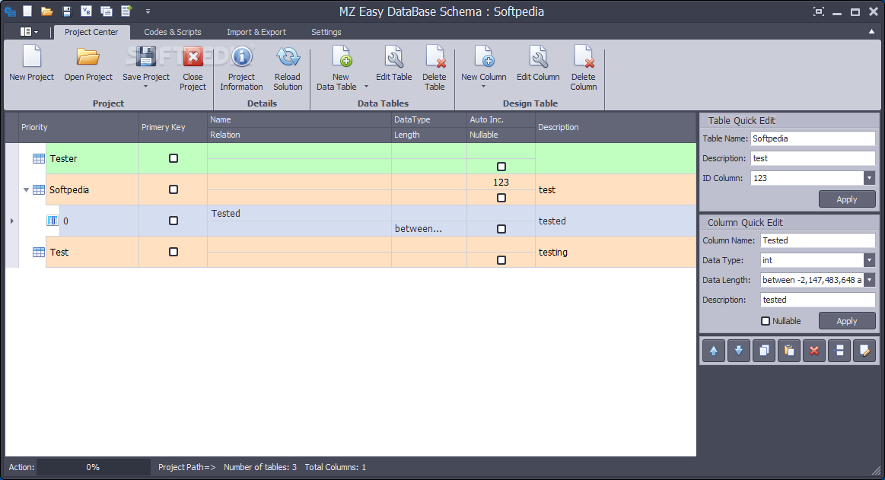Click the full screen icon in title bar
The width and height of the screenshot is (885, 480).
coord(818,11)
